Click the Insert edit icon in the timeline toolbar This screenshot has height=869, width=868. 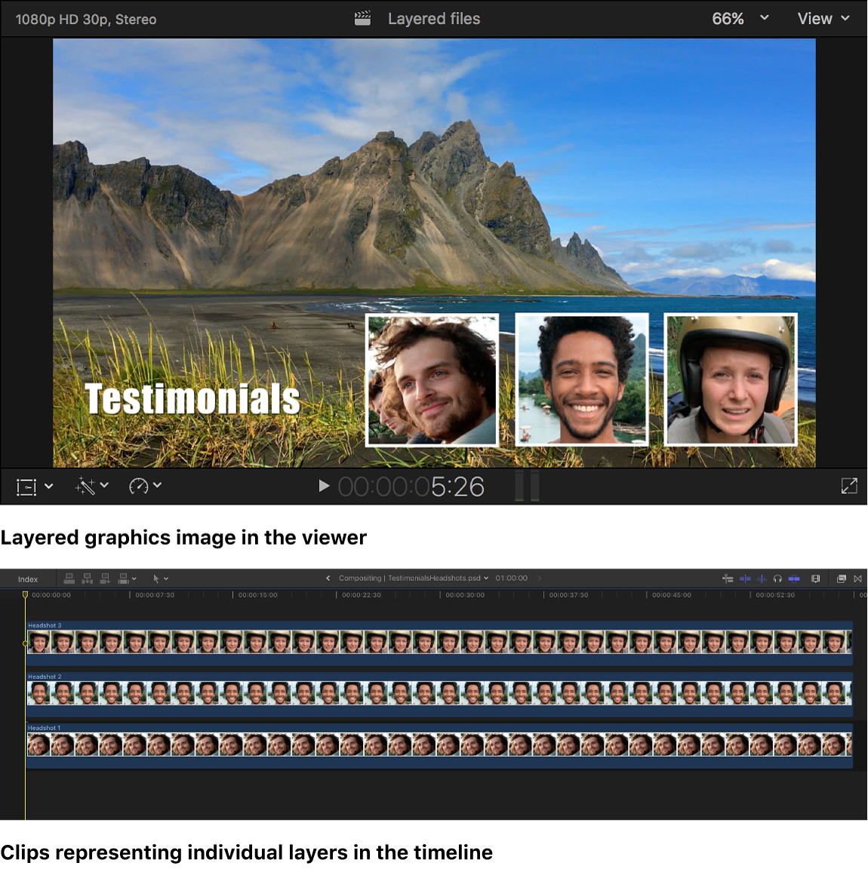(x=88, y=579)
